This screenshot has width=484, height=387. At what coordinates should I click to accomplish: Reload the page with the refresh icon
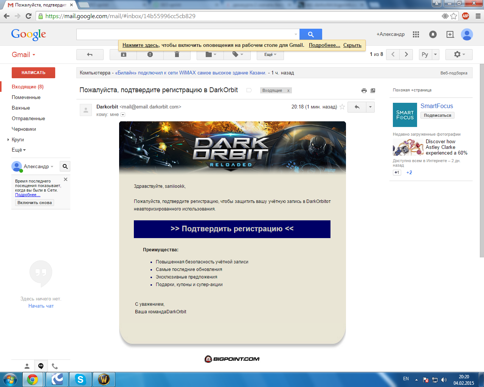point(28,16)
